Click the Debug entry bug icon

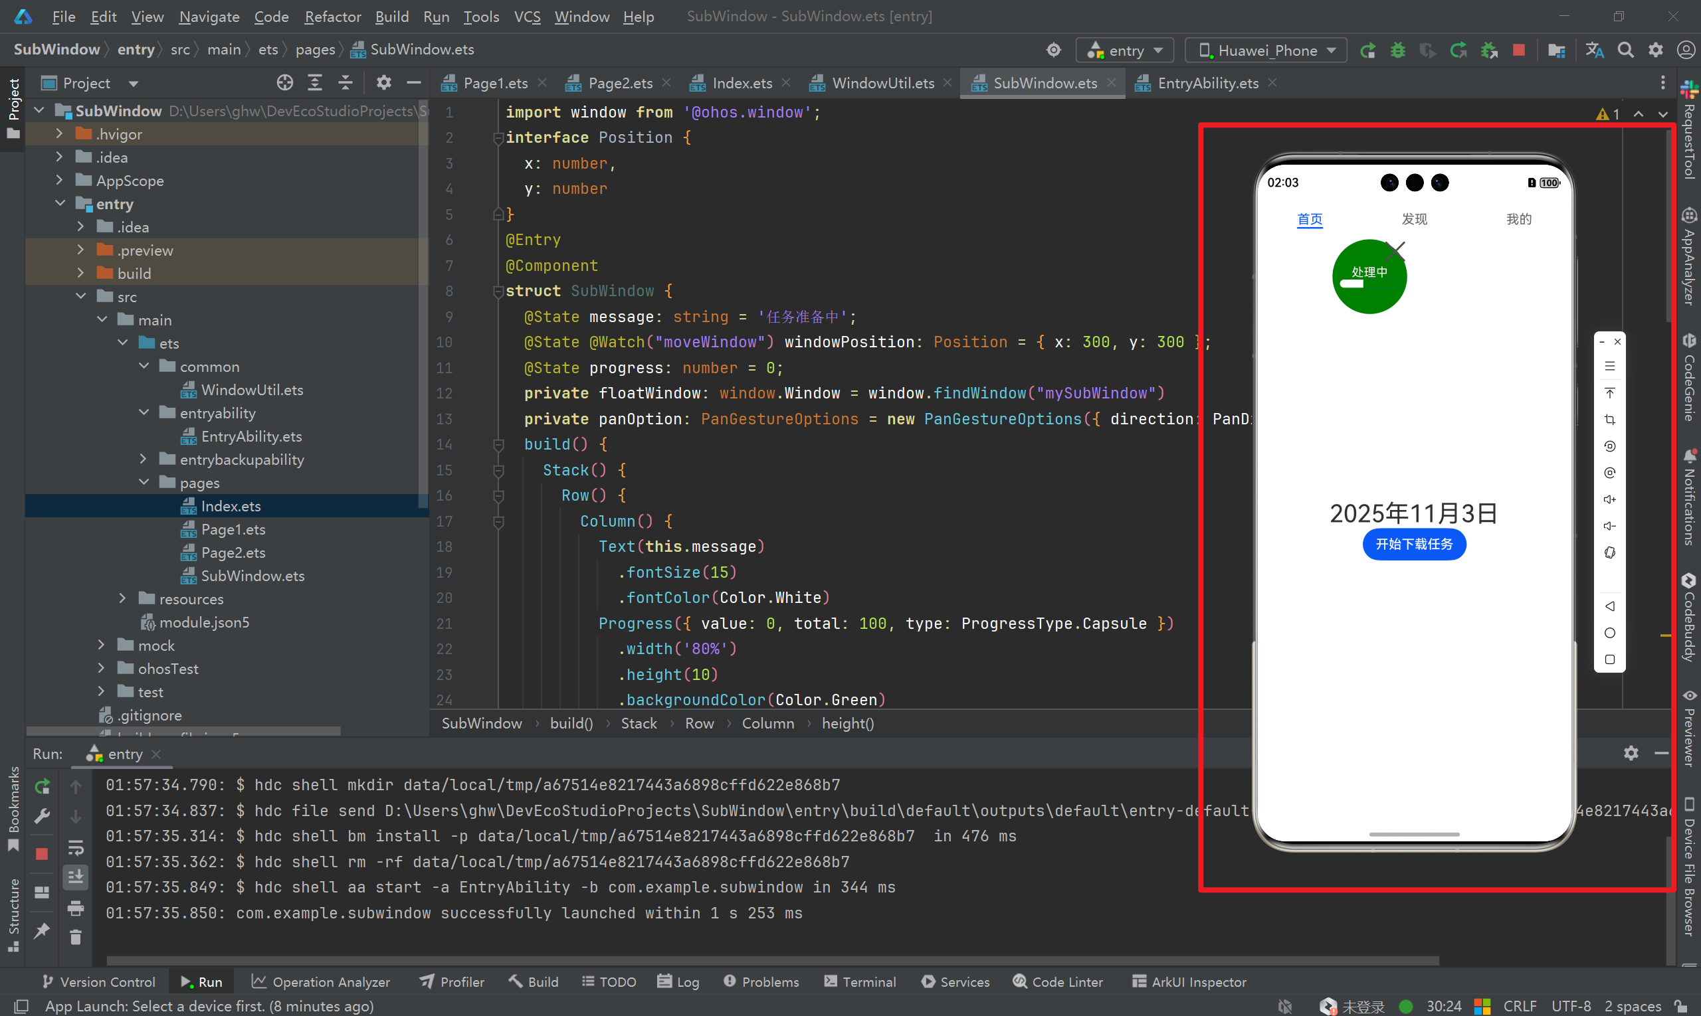pos(1397,50)
